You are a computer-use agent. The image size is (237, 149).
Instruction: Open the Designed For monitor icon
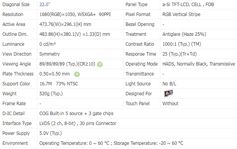tap(168, 93)
